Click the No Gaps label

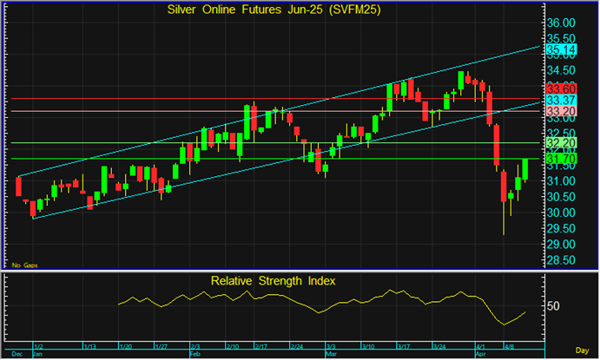[x=25, y=265]
